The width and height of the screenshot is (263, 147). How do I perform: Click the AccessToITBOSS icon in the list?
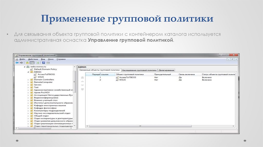[x=117, y=77]
